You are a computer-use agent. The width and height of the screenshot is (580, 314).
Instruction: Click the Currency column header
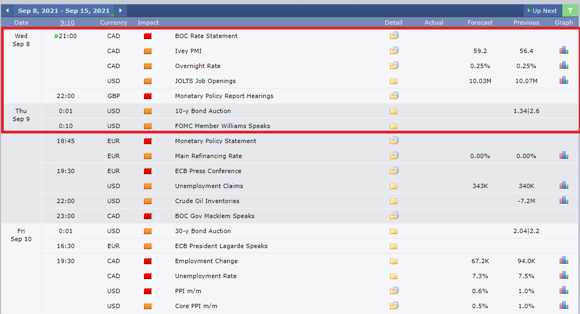(113, 23)
